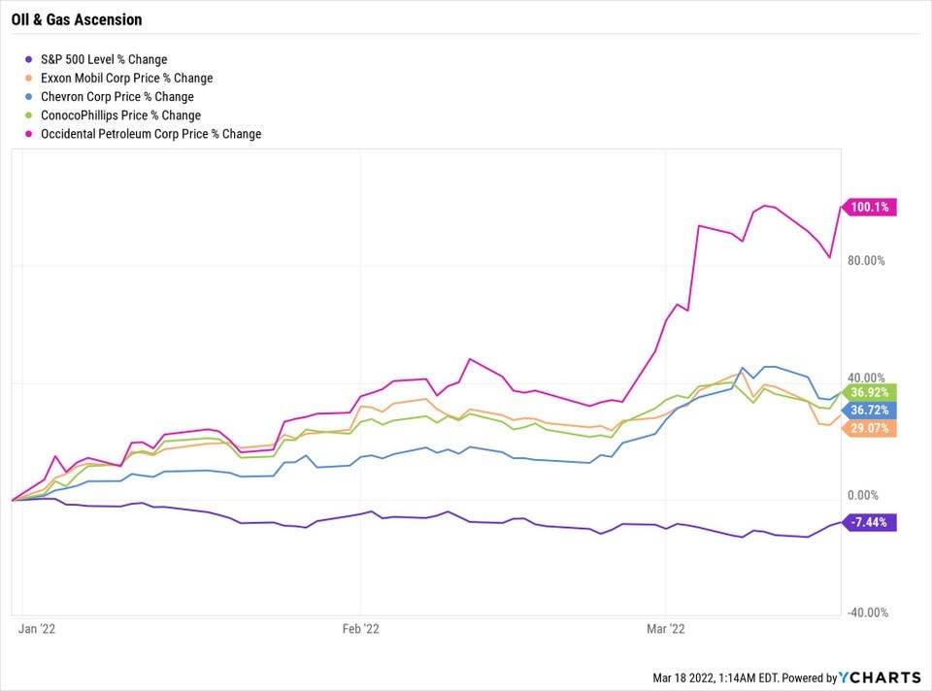This screenshot has height=691, width=932.
Task: Click the Feb '22 axis label
Action: (360, 630)
